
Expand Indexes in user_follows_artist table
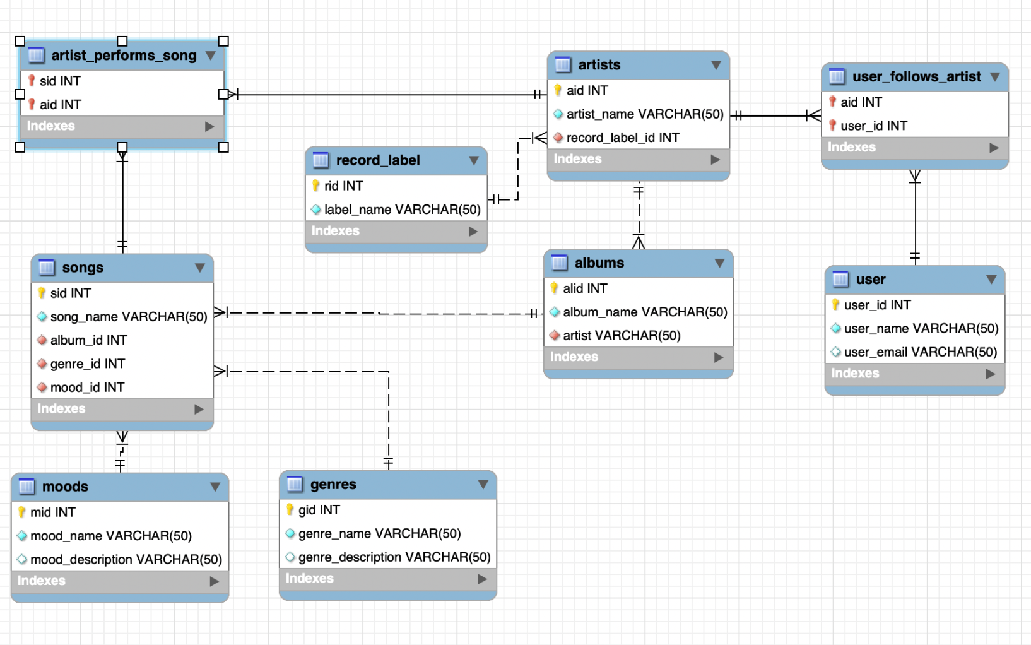pyautogui.click(x=994, y=148)
